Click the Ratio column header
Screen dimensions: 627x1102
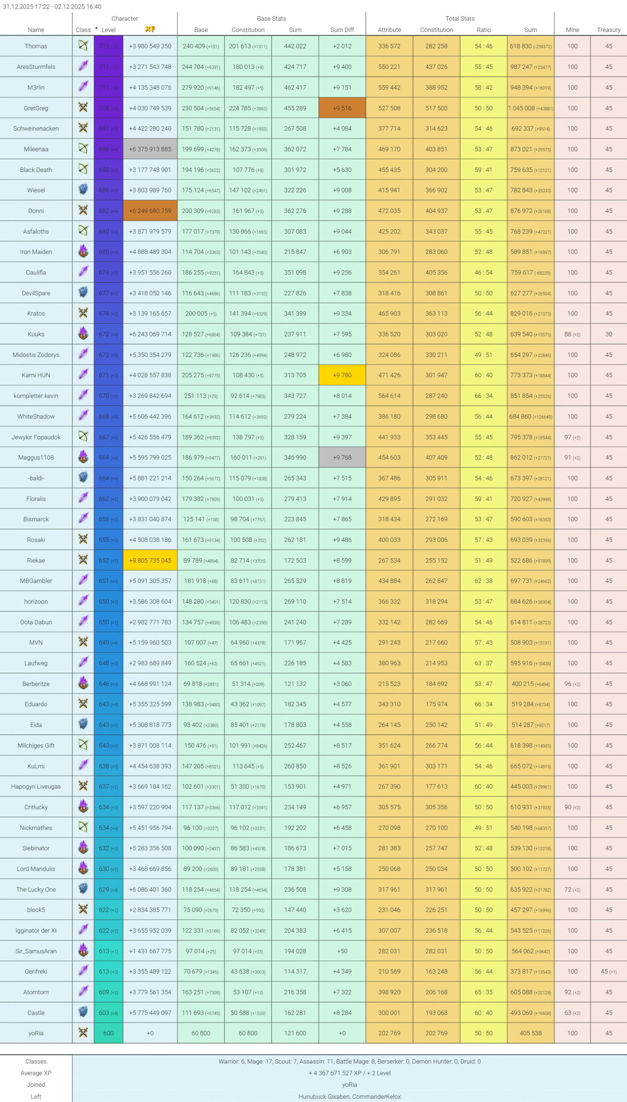pyautogui.click(x=483, y=30)
